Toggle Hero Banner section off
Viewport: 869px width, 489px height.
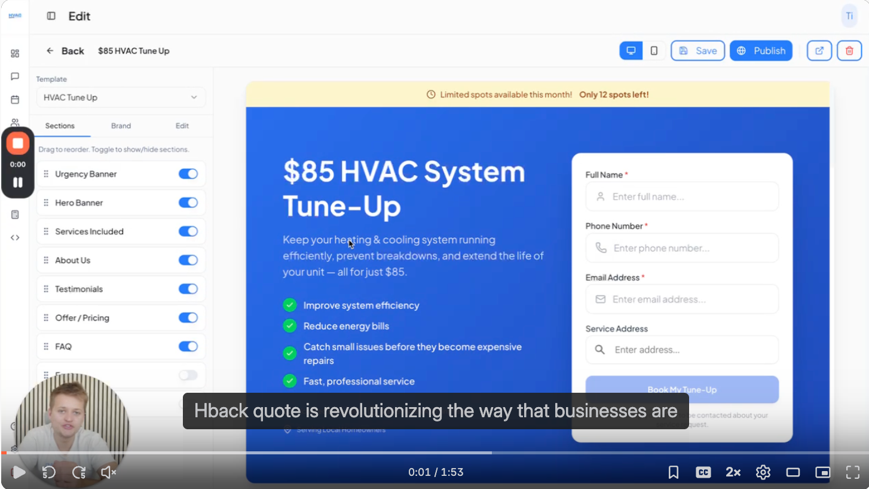tap(188, 203)
